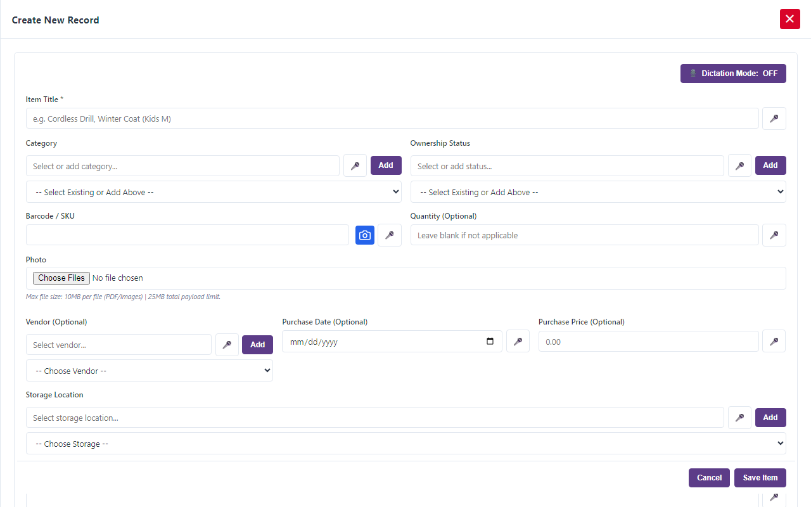Click the microphone icon beside the Quantity field

point(774,235)
